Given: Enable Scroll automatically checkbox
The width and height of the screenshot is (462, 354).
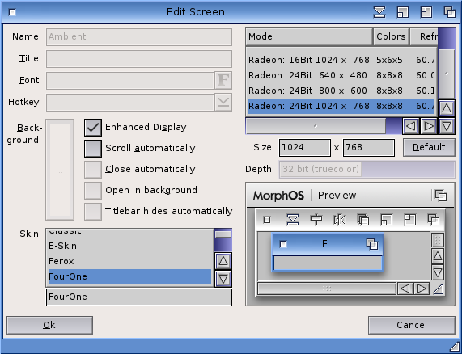Looking at the screenshot, I should point(93,149).
